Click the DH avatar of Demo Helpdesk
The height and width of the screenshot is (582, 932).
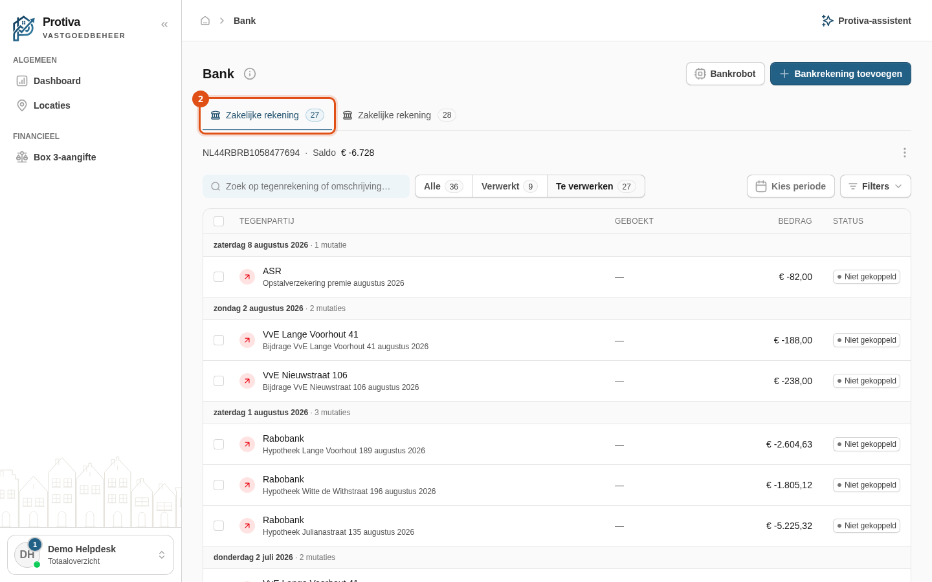(x=27, y=555)
